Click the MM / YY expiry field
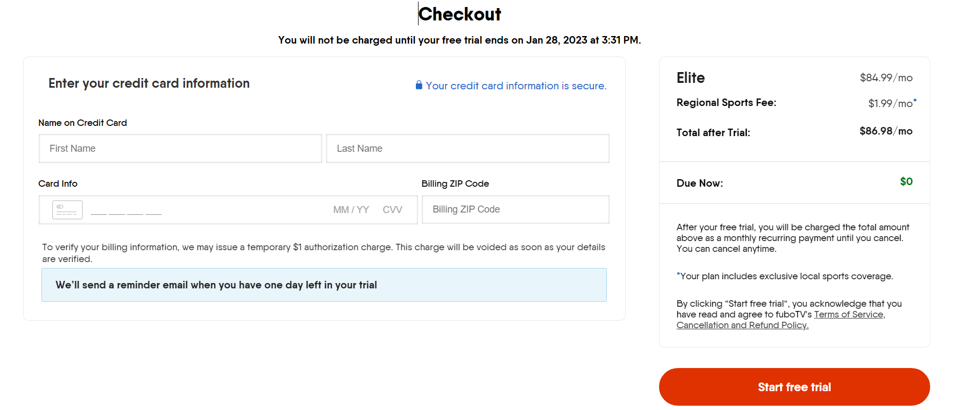 point(351,210)
